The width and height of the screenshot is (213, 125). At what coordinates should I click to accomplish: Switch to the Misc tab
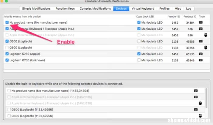(x=178, y=8)
